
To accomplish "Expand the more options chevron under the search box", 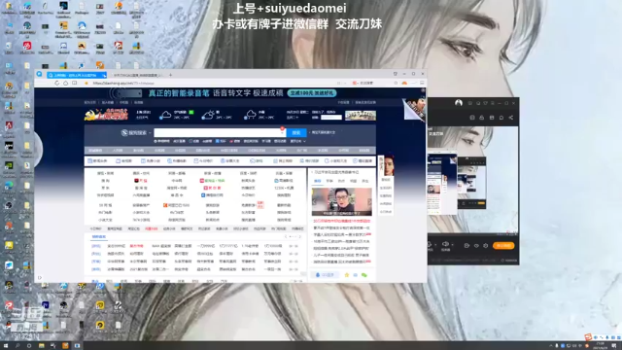I will tap(304, 141).
